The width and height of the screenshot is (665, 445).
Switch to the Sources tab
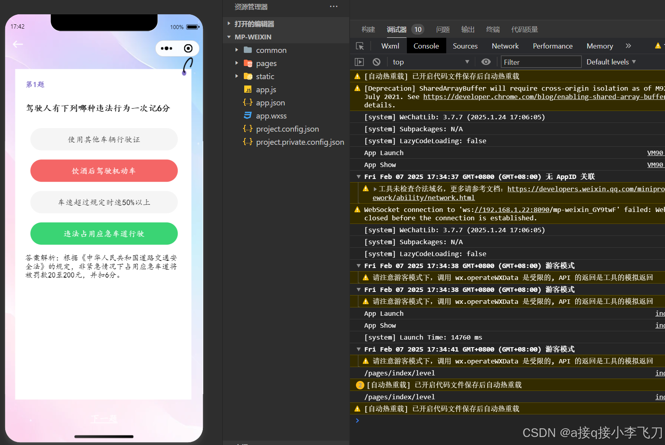pyautogui.click(x=465, y=46)
